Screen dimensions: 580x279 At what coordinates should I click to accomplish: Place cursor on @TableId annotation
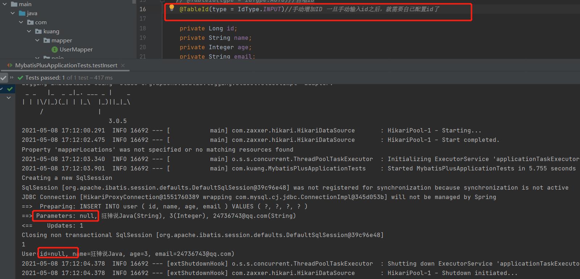pyautogui.click(x=194, y=9)
